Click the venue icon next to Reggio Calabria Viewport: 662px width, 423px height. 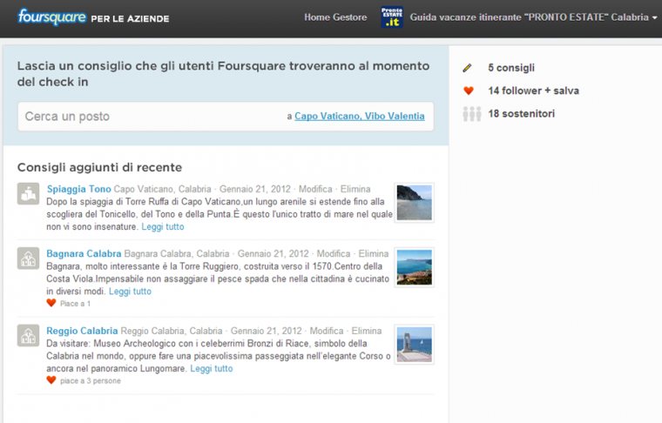[28, 335]
